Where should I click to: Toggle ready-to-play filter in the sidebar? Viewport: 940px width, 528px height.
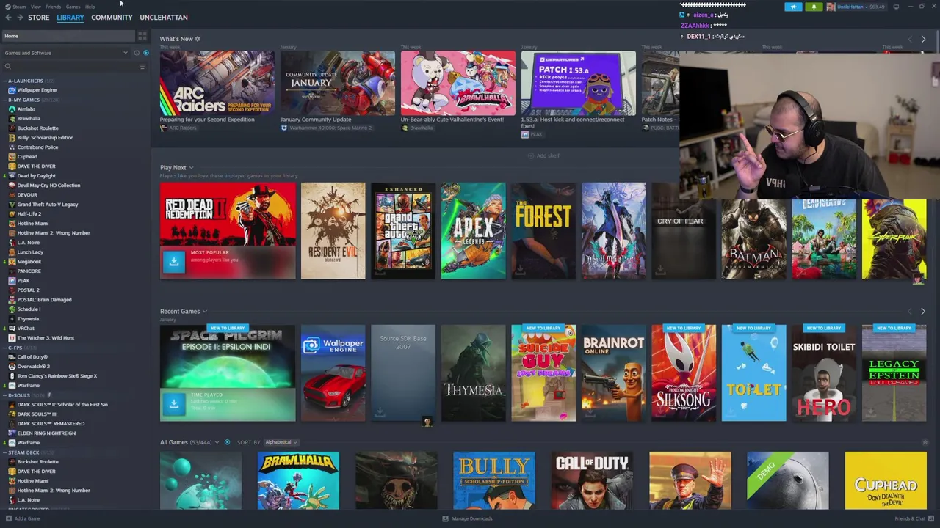coord(145,53)
